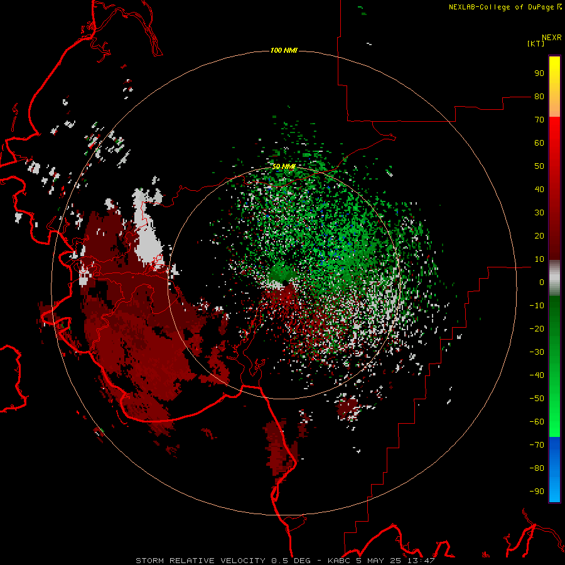Click the KABC station identifier in the caption

pyautogui.click(x=340, y=561)
